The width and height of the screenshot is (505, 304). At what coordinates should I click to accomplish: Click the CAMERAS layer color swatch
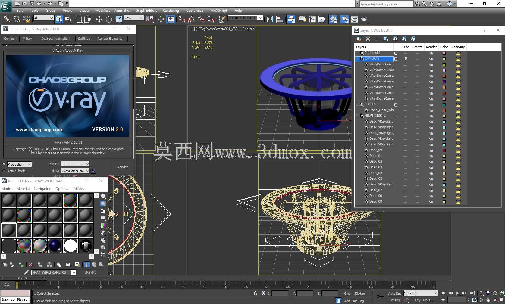pos(444,59)
